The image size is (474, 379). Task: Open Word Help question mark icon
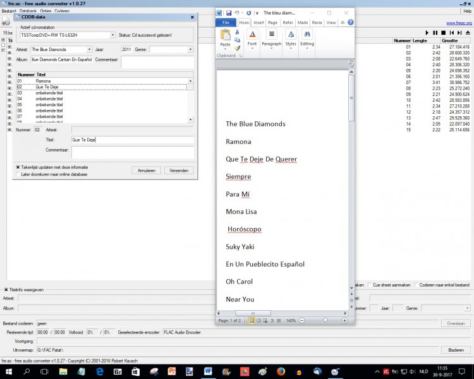click(349, 23)
